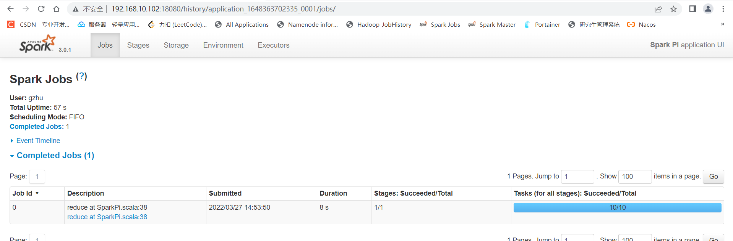Switch to the Stages tab
The width and height of the screenshot is (733, 241).
pos(138,45)
